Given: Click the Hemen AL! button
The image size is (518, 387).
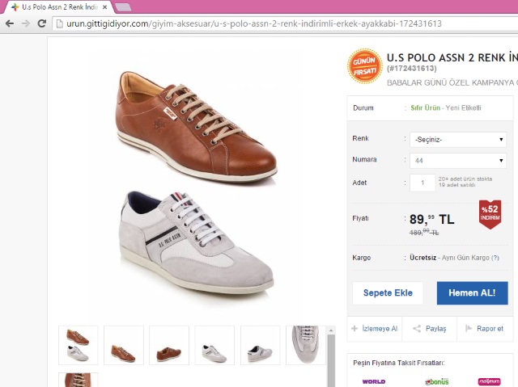Looking at the screenshot, I should pos(472,292).
